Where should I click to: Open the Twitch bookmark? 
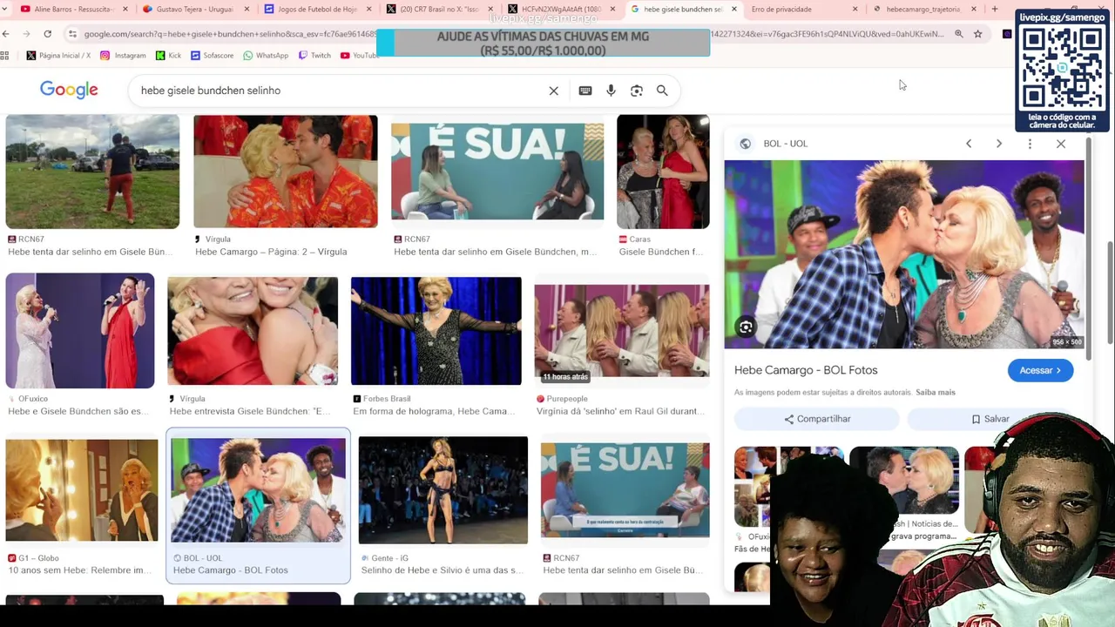click(x=314, y=55)
